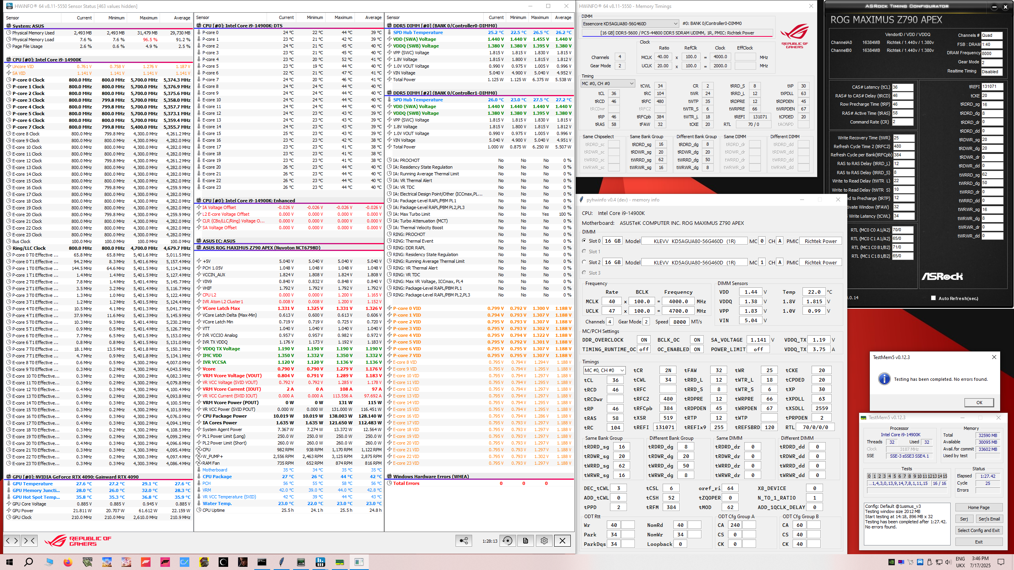Open the HWiNFO network share icon
The width and height of the screenshot is (1014, 570).
click(x=463, y=541)
